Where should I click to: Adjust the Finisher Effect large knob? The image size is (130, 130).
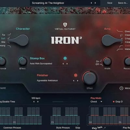90,78
